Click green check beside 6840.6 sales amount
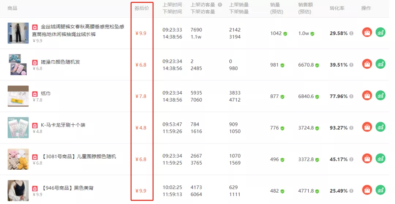 point(317,97)
